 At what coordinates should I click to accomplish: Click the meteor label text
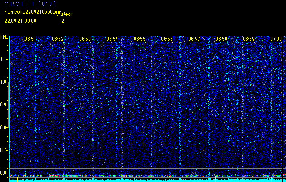click(x=65, y=14)
